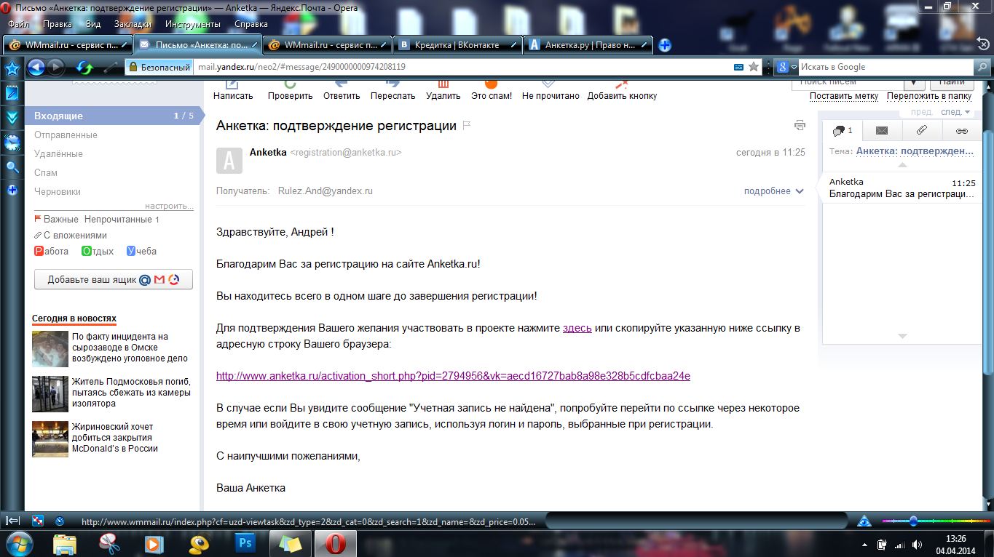994x557 pixels.
Task: Open the Notes panel in Opera sidebar
Action: pyautogui.click(x=12, y=93)
